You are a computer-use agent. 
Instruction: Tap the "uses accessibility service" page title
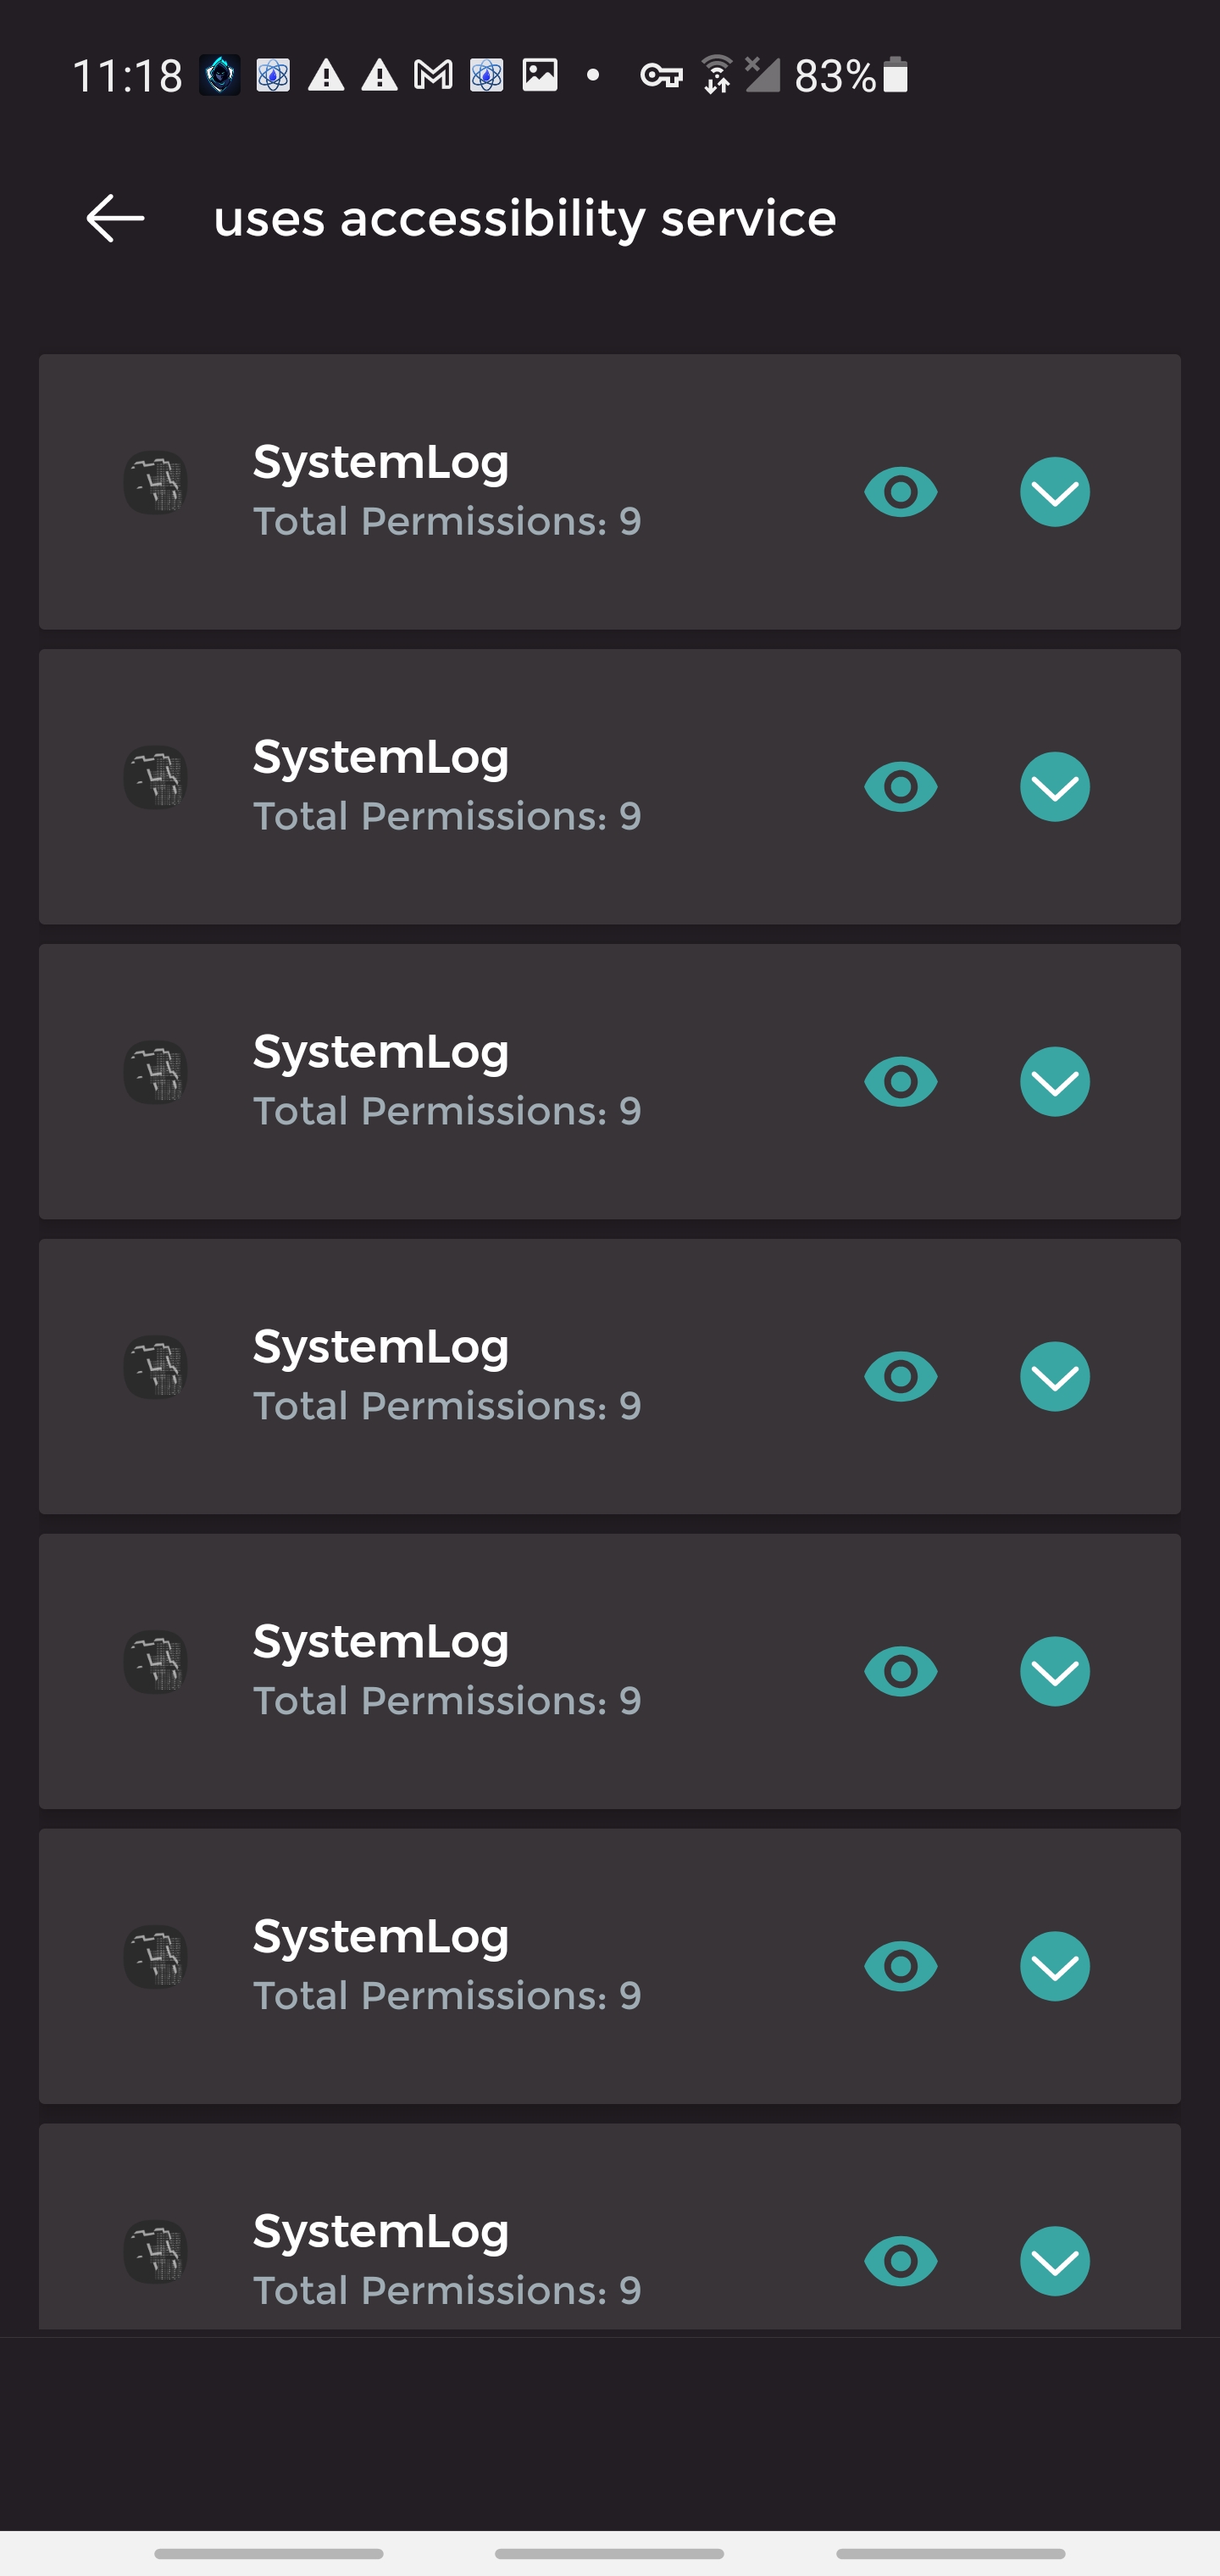point(524,218)
